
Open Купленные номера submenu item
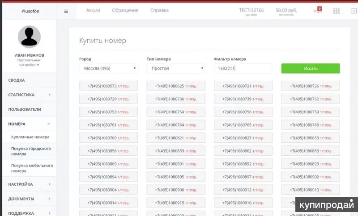point(30,137)
